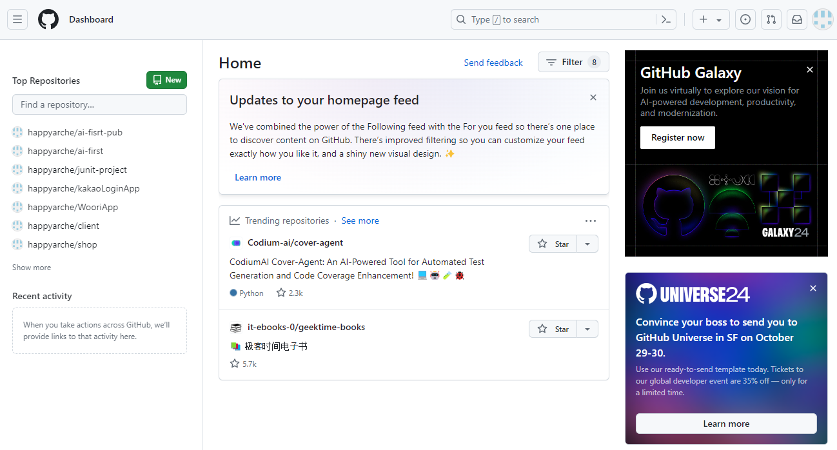Open the command palette icon

666,19
